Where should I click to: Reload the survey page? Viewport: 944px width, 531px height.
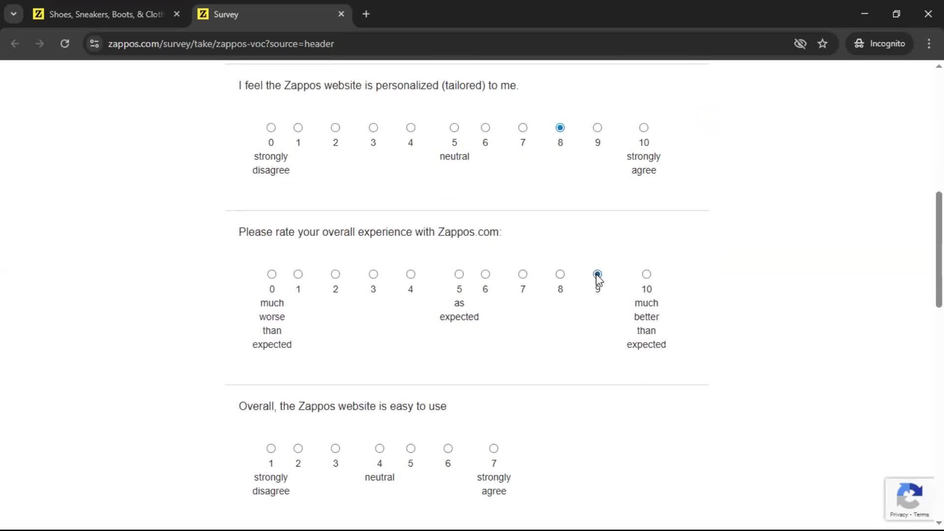coord(64,44)
